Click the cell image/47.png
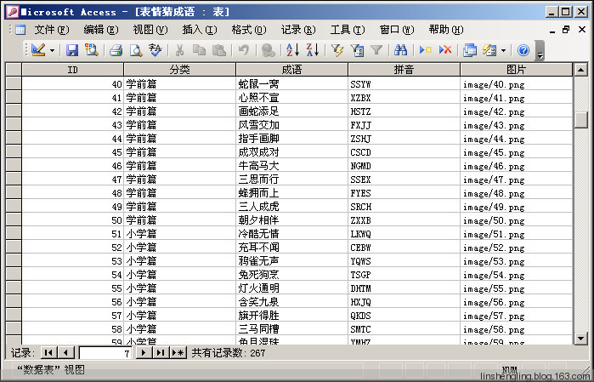This screenshot has height=382, width=594. click(516, 179)
